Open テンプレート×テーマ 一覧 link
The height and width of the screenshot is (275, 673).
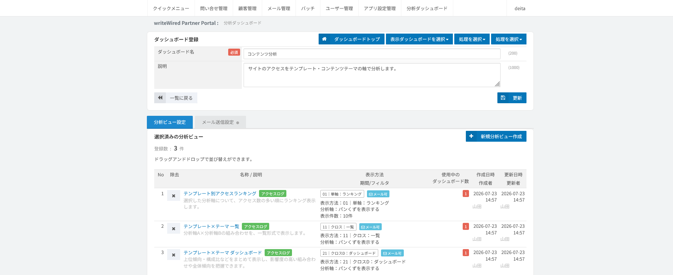[211, 226]
